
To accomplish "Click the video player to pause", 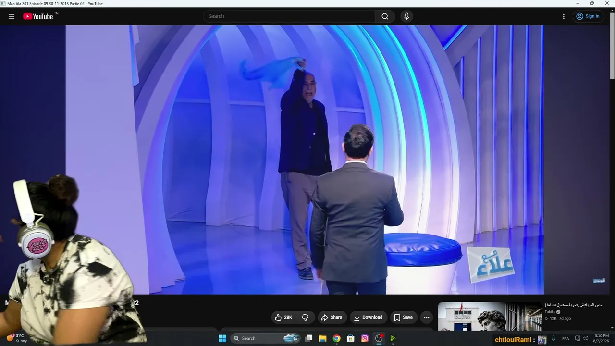I will click(305, 160).
